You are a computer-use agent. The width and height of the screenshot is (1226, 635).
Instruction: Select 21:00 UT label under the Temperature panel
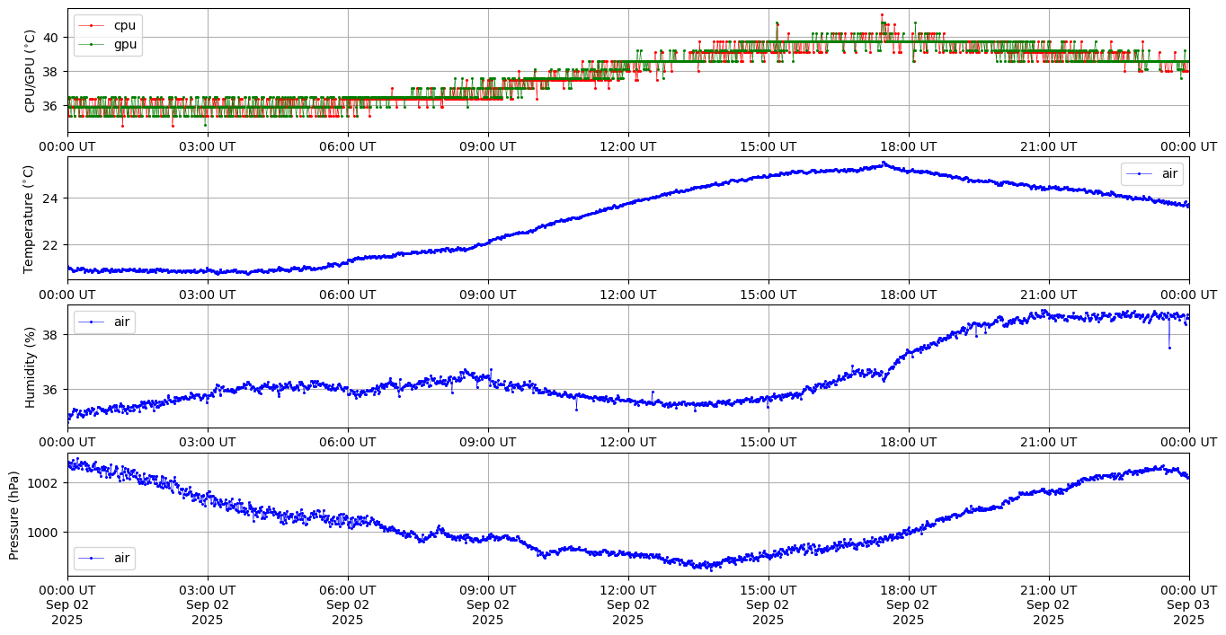pyautogui.click(x=1049, y=295)
